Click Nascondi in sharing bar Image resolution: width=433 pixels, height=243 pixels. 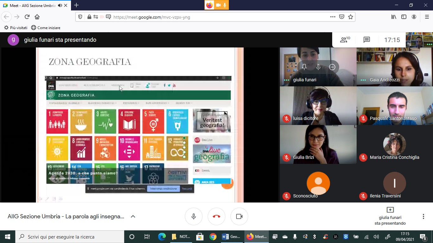coord(187,189)
